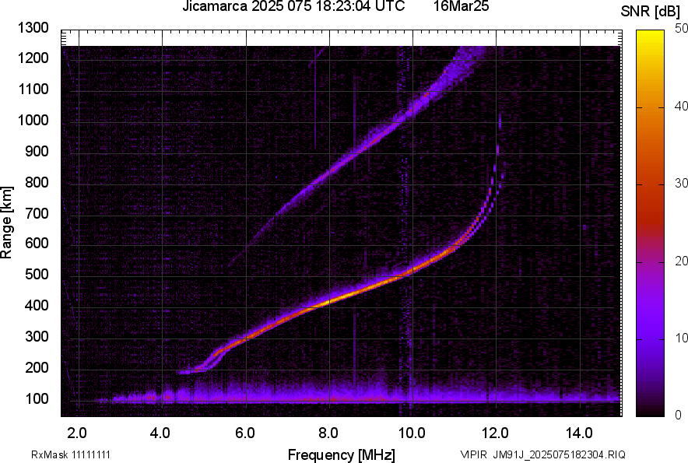Viewport: 688px width, 463px height.
Task: Click the colorbar tick label '20'
Action: click(x=682, y=261)
